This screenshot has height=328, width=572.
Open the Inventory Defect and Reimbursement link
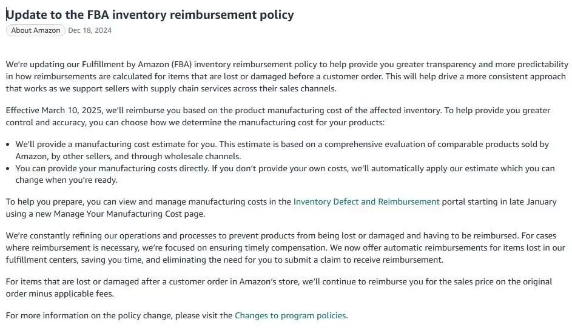tap(366, 202)
